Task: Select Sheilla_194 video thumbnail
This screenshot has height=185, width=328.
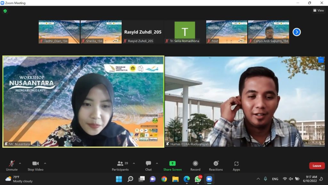Action: coord(101,32)
